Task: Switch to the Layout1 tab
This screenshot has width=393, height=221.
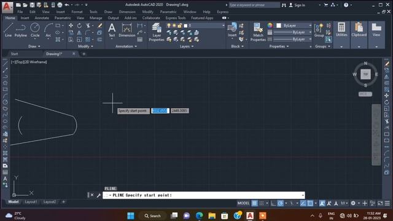Action: tap(31, 202)
